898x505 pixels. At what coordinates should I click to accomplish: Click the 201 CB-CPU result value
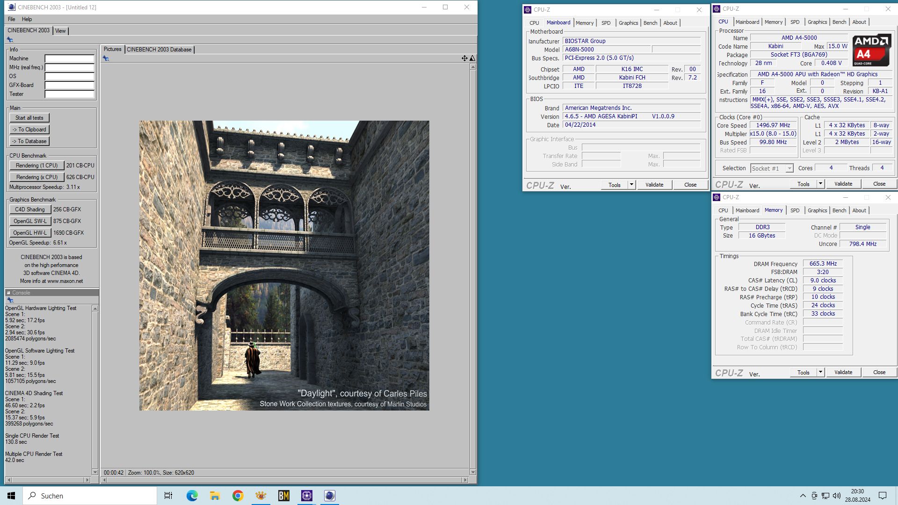[x=80, y=166]
